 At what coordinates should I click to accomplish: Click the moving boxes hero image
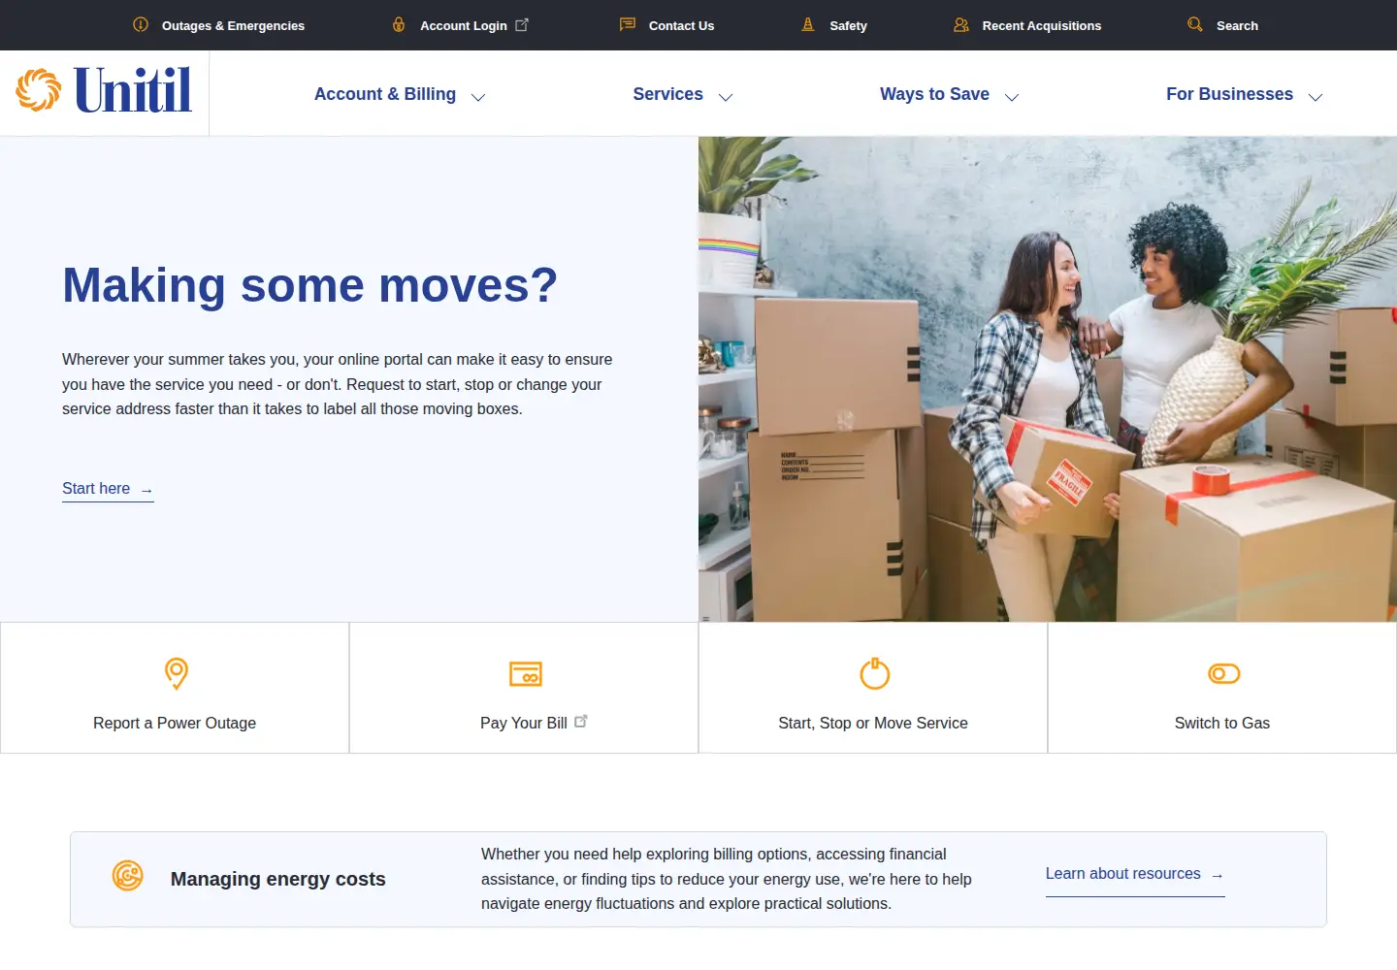[1048, 379]
